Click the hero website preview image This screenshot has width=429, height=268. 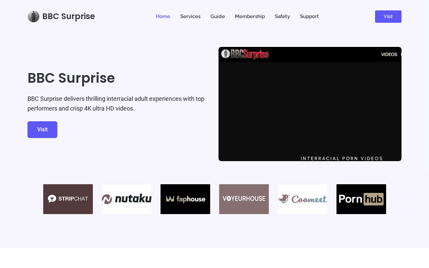[x=310, y=104]
